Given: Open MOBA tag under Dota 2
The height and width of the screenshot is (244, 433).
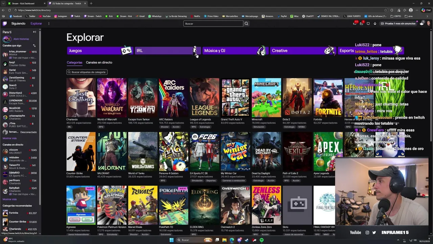Looking at the screenshot, I should 301,127.
